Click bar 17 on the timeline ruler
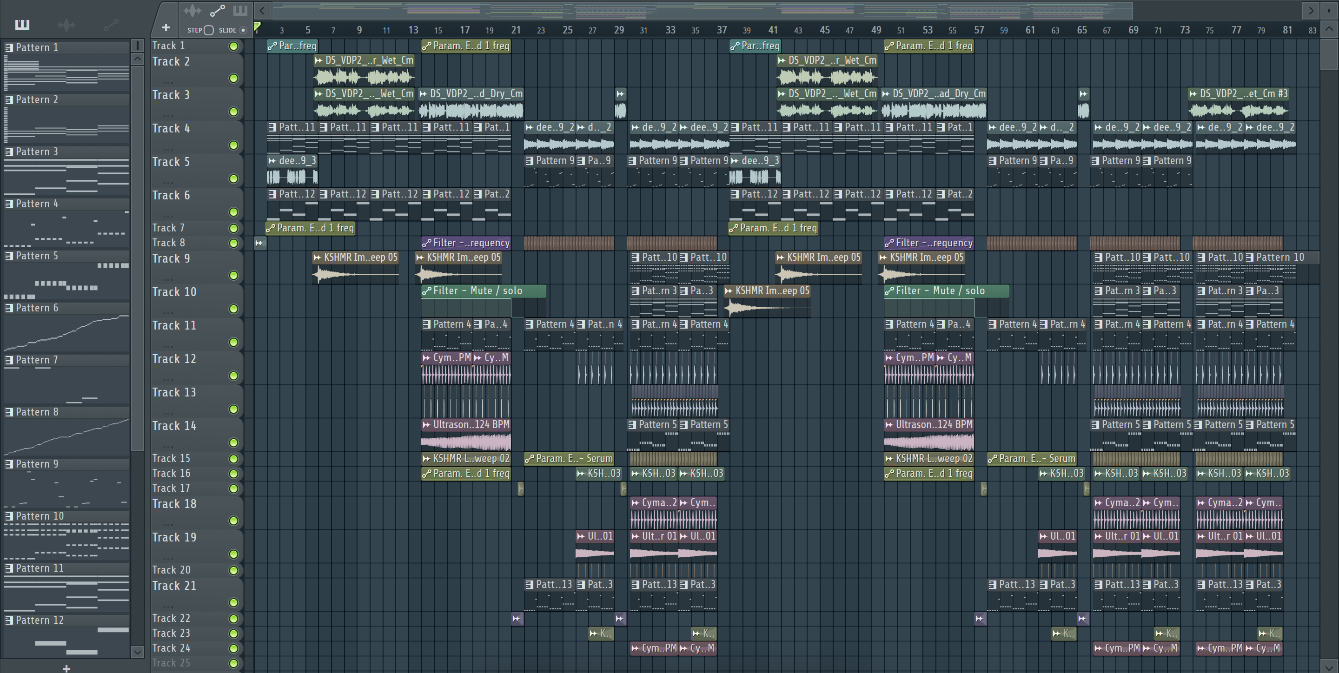1339x673 pixels. point(465,30)
